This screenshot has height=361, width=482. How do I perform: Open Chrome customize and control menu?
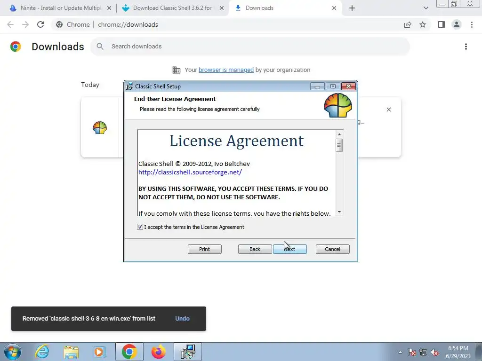point(472,24)
